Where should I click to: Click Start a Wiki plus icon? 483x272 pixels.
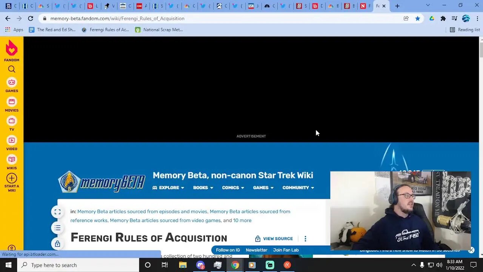pyautogui.click(x=12, y=178)
